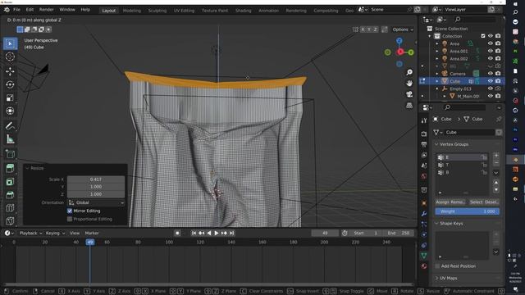Click the Assign vertex group button

coord(442,202)
